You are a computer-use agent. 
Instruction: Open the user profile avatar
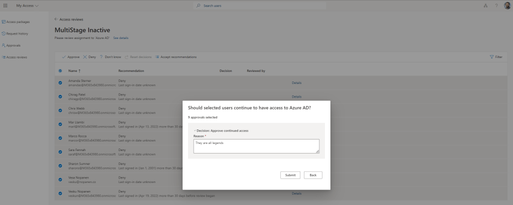point(506,5)
